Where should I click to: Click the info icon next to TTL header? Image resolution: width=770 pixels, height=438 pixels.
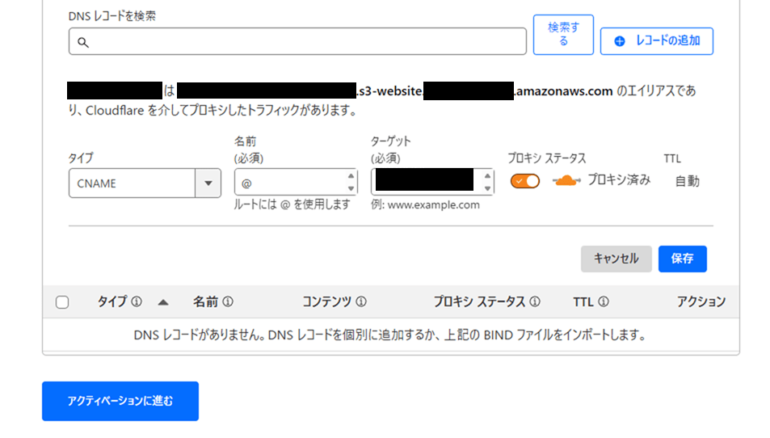604,301
